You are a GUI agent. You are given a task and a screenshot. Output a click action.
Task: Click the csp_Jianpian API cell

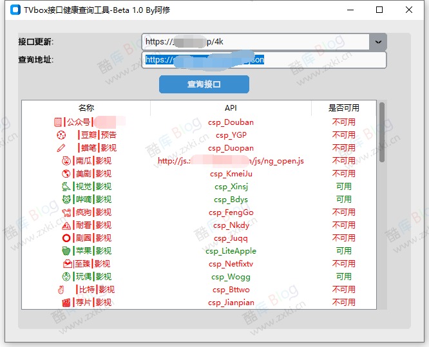coord(231,302)
